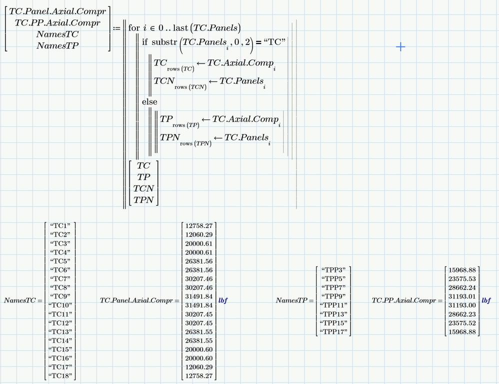
Task: Click TC.PP.Axial.Compr = result label
Action: (407, 300)
